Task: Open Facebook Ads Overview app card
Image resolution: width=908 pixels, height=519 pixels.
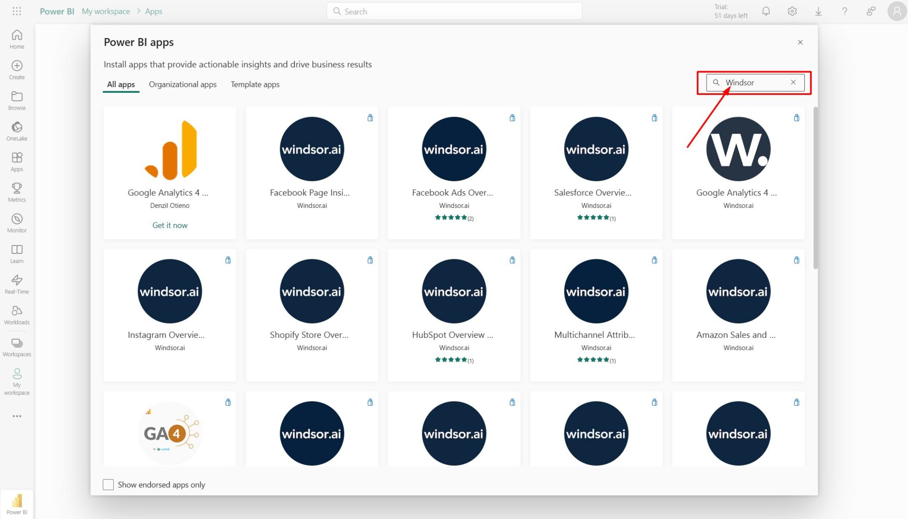Action: pyautogui.click(x=454, y=173)
